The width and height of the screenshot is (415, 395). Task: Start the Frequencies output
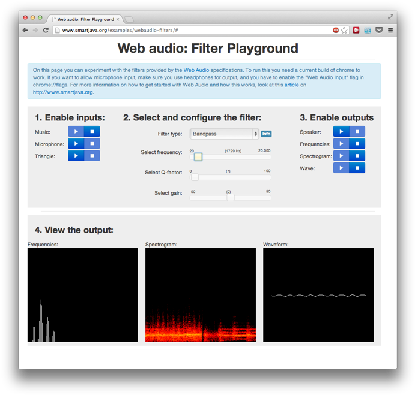(x=341, y=144)
